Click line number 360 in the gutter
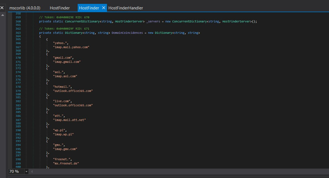Image resolution: width=329 pixels, height=178 pixels. 18,21
